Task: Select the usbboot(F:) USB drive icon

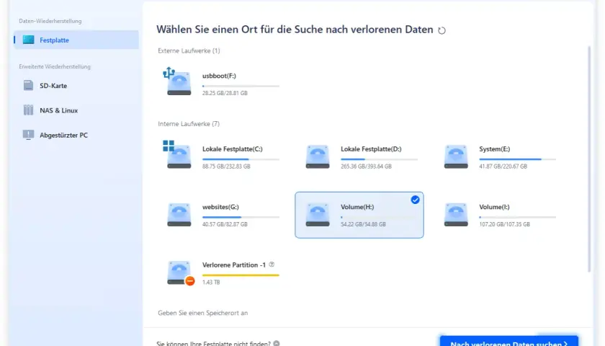Action: coord(177,81)
